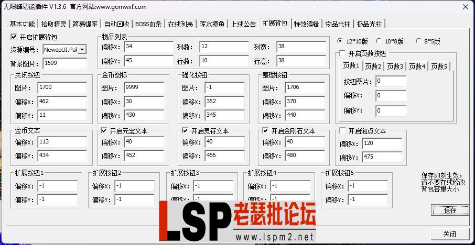Edit the 泡点文本 偏移Y field 475

[x=382, y=157]
